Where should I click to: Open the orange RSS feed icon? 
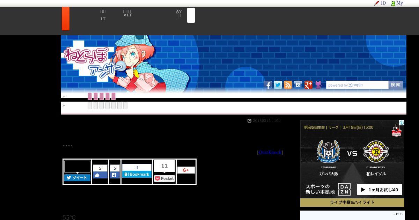point(288,85)
